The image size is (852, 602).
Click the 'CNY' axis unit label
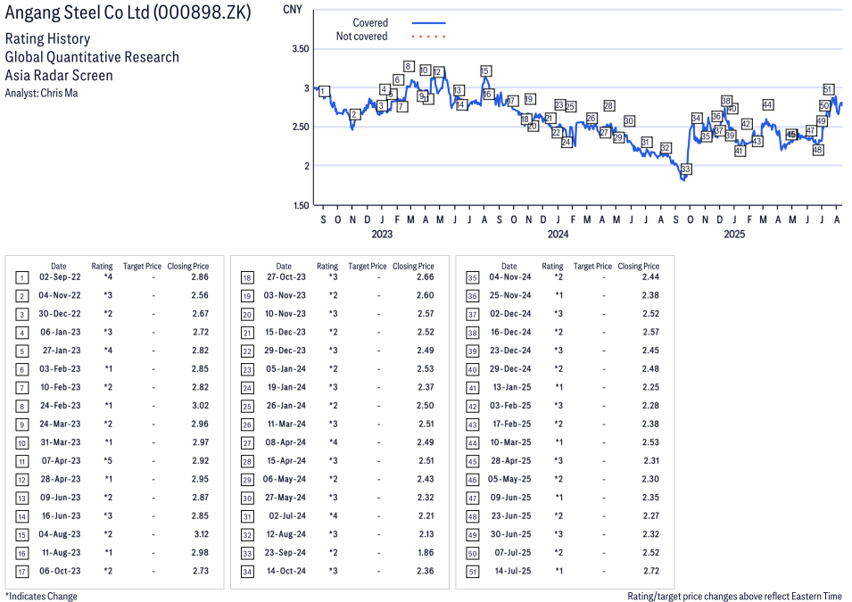293,10
